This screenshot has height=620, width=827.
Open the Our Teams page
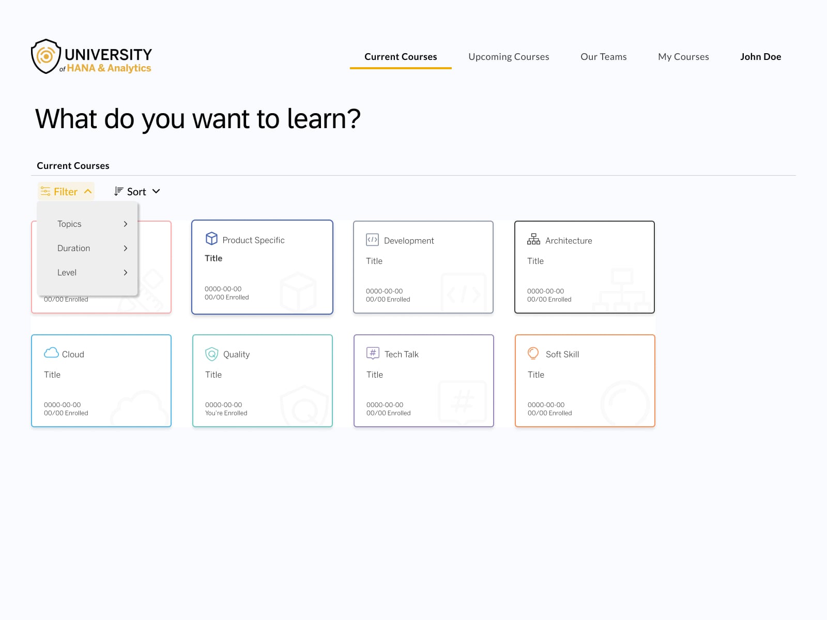pos(603,57)
